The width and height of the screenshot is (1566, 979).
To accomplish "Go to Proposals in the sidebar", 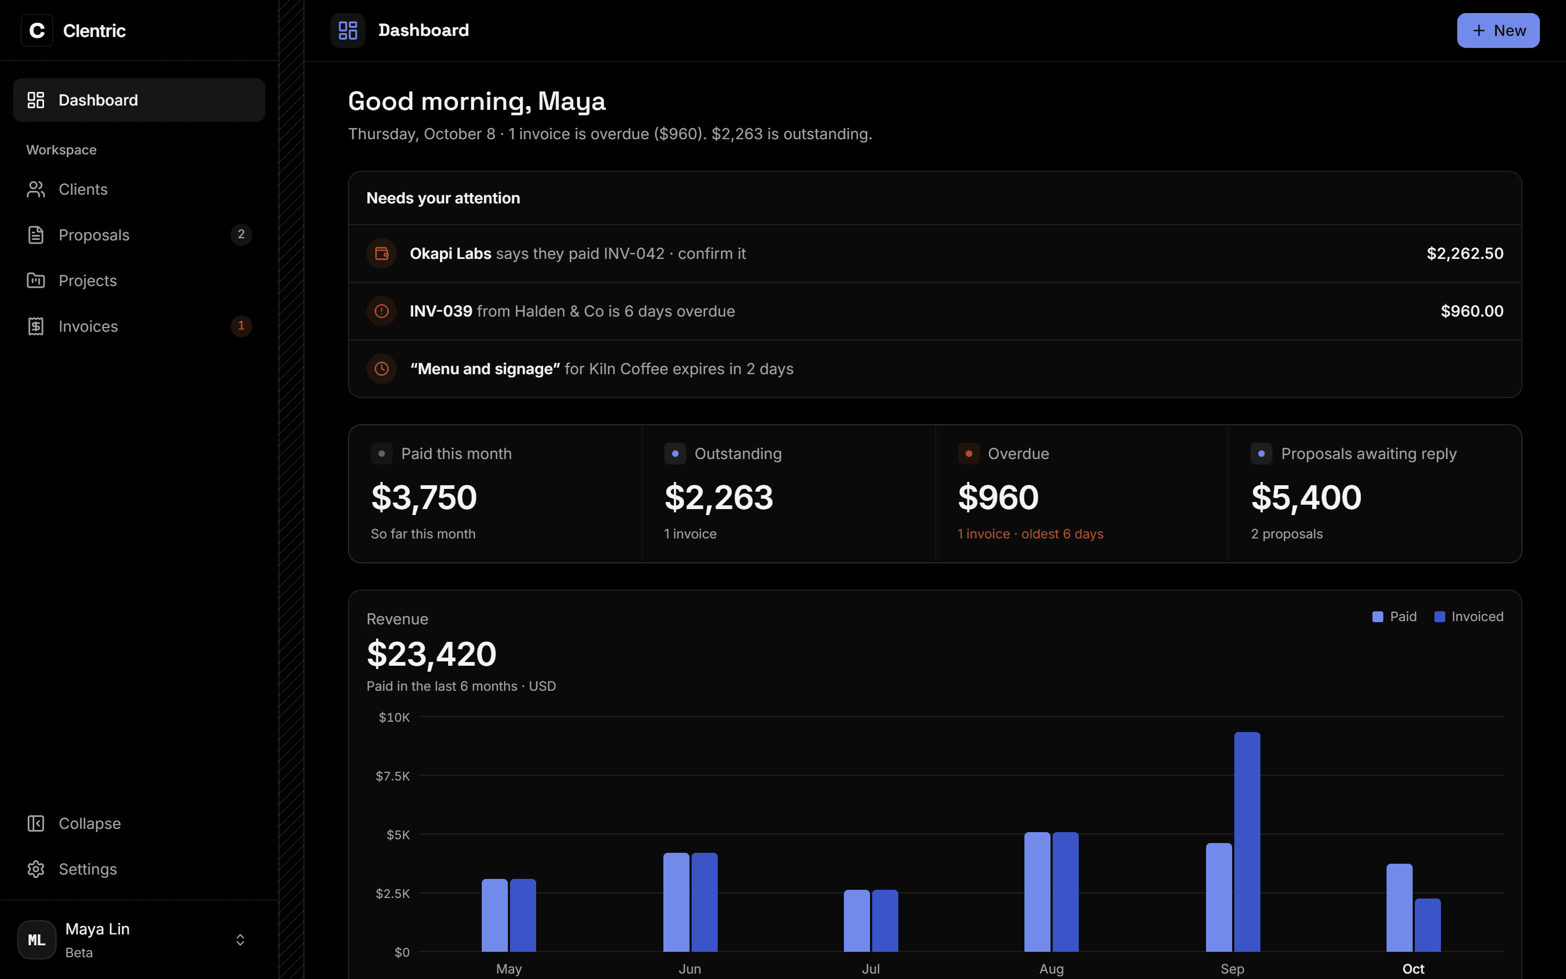I will pyautogui.click(x=139, y=235).
